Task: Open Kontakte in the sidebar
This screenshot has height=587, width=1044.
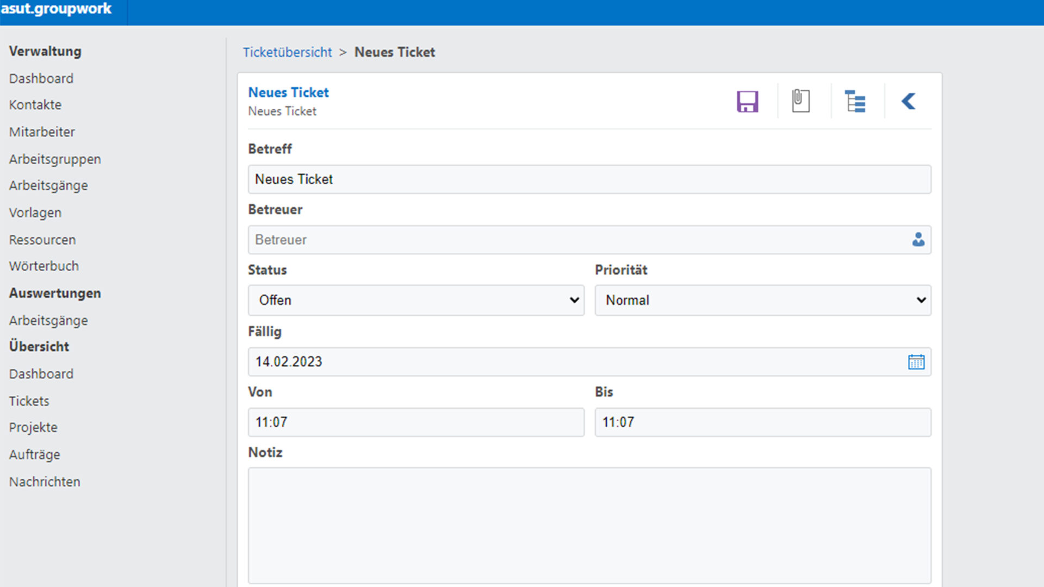Action: tap(35, 105)
